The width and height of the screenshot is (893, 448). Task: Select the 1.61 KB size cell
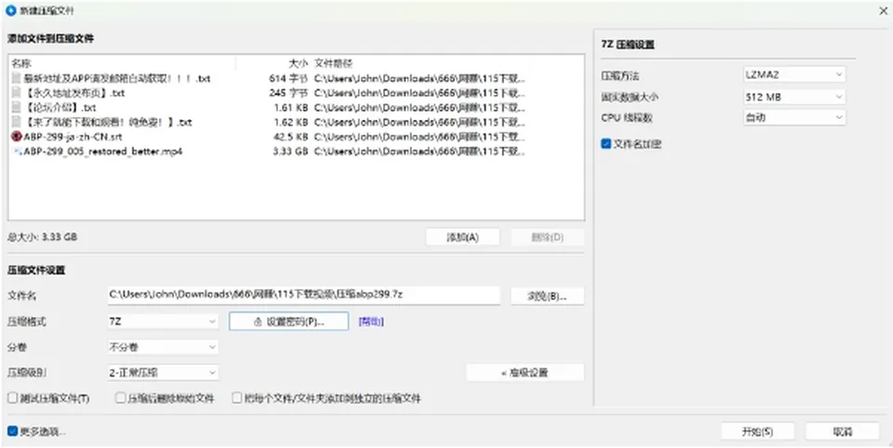click(x=290, y=108)
